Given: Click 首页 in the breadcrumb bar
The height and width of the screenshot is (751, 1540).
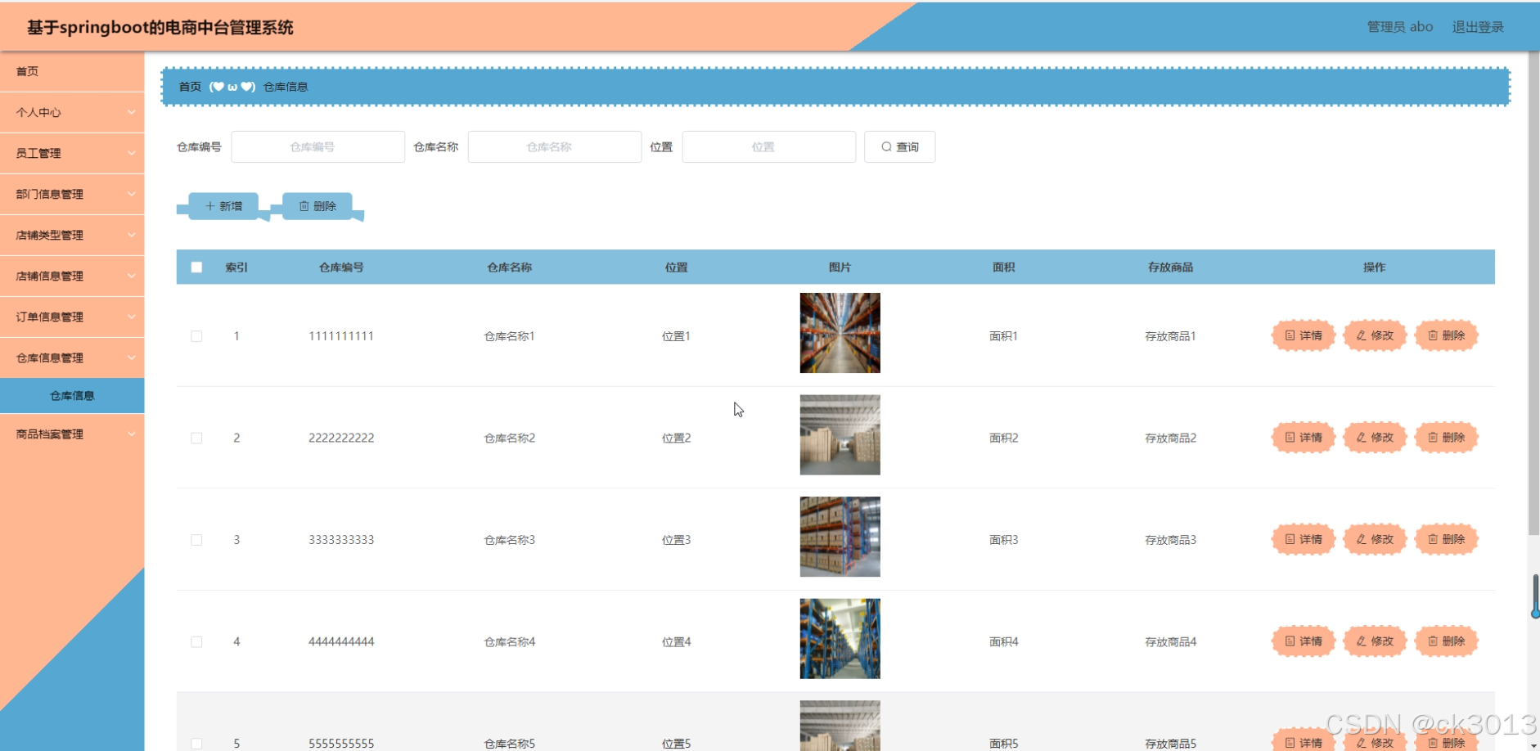Looking at the screenshot, I should tap(190, 87).
